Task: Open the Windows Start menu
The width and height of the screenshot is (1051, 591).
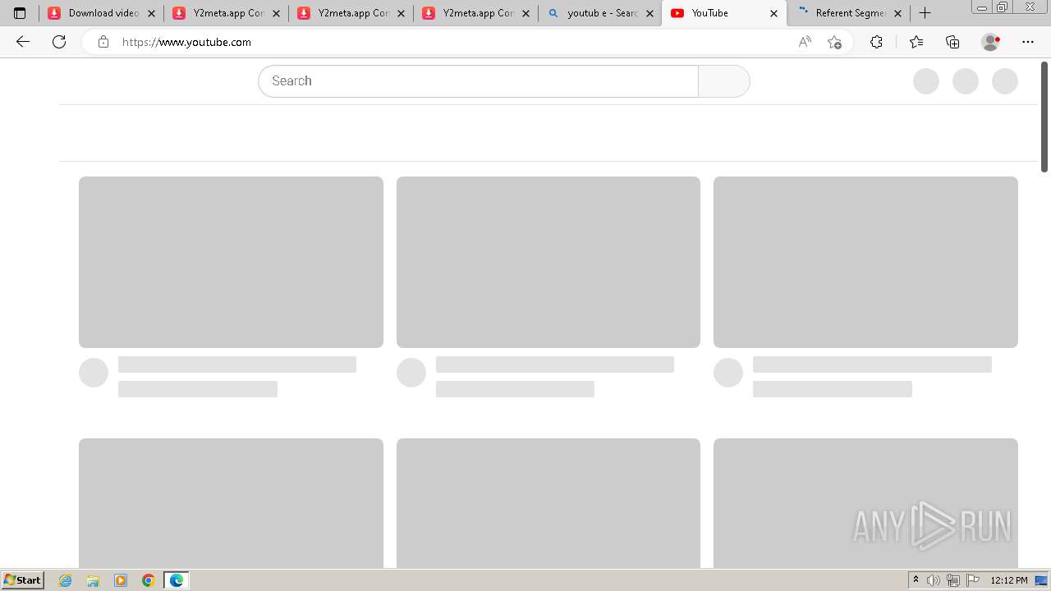Action: click(x=22, y=580)
